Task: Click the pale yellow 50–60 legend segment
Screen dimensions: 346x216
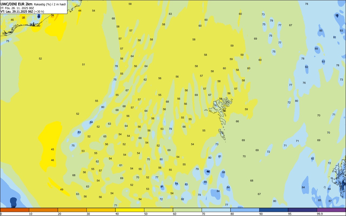Action: [x=158, y=210]
